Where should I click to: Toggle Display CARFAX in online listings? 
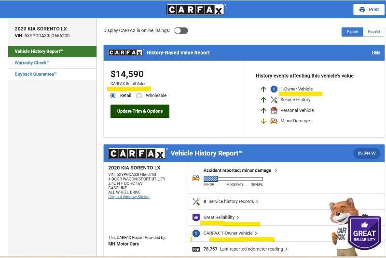coord(181,31)
